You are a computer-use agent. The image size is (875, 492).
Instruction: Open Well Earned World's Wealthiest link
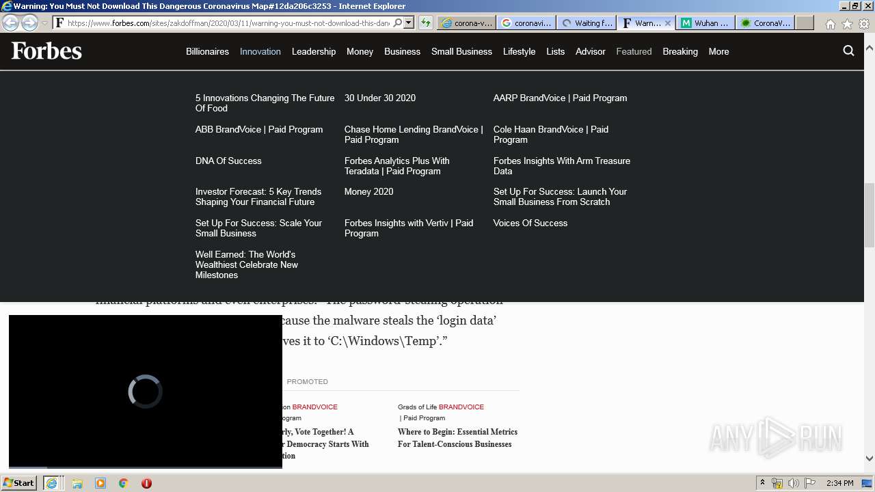(247, 264)
